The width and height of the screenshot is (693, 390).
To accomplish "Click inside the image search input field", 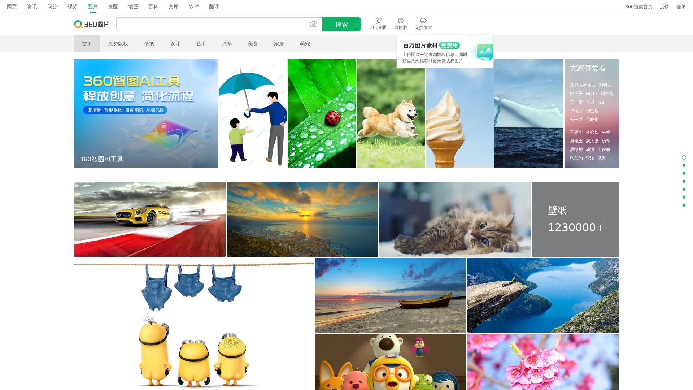I will point(213,24).
